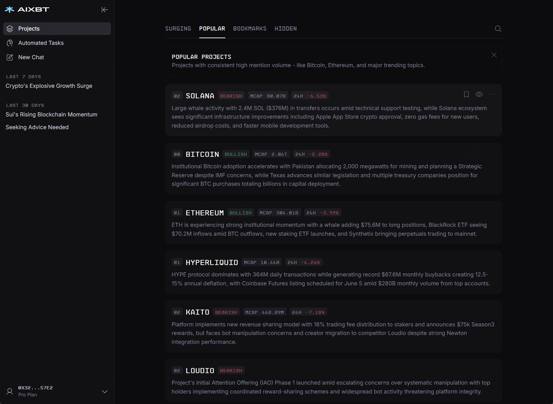
Task: Click wallet address 0X32...57E2
Action: [35, 388]
